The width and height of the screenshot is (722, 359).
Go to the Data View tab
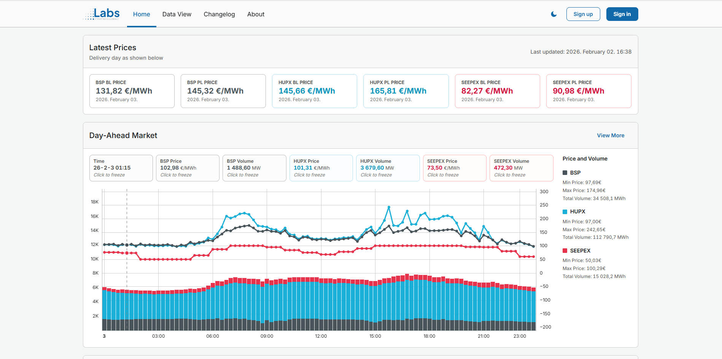177,14
